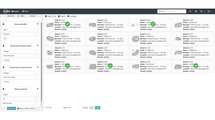
Task: Open the user account menu icon
Action: pos(209,11)
